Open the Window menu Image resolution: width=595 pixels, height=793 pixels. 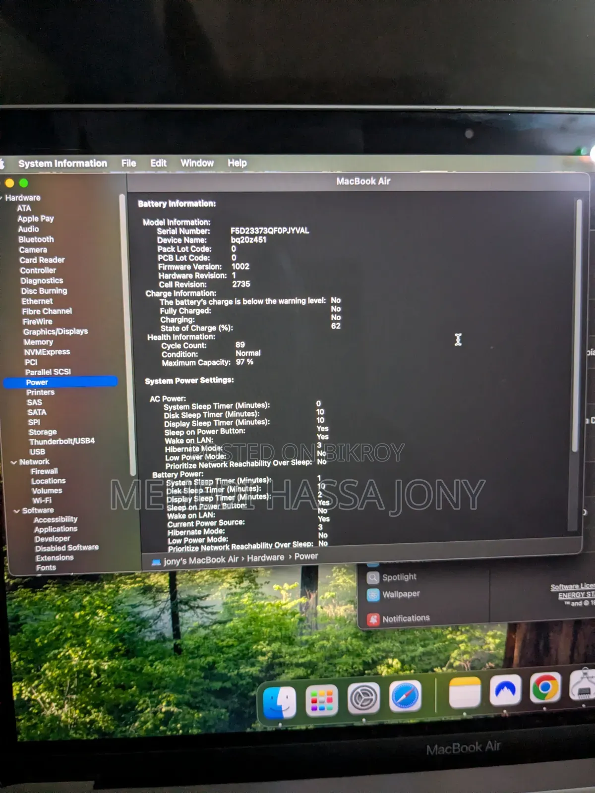(197, 163)
